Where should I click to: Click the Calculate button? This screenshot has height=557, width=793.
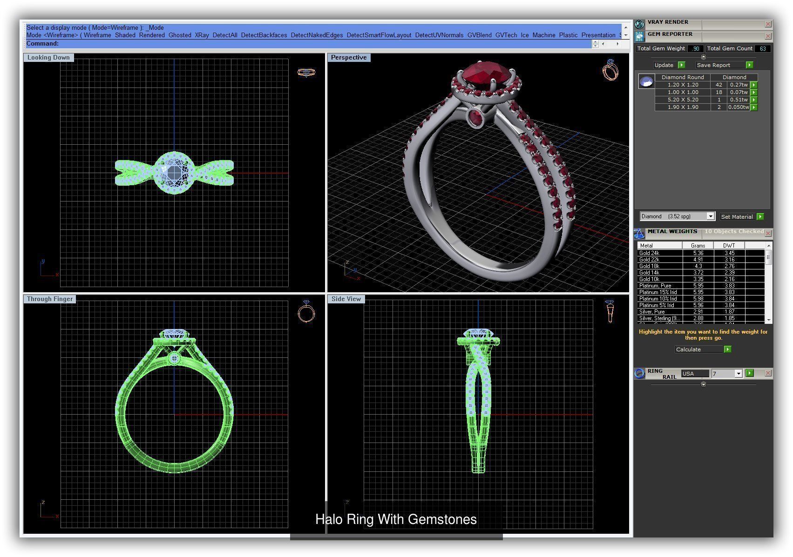click(699, 349)
